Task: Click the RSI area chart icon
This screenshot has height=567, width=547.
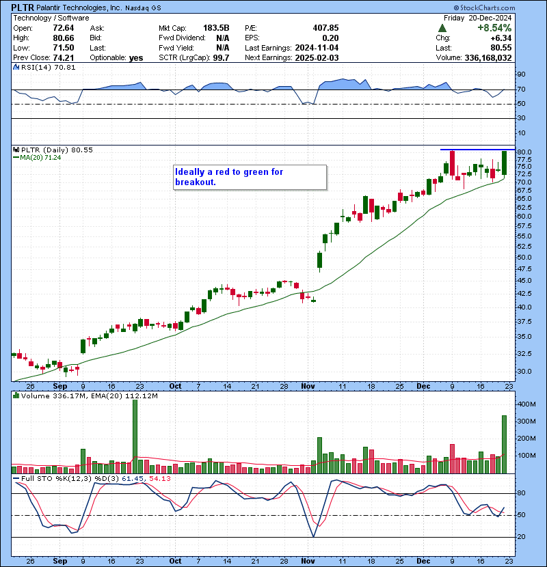Action: click(x=16, y=67)
